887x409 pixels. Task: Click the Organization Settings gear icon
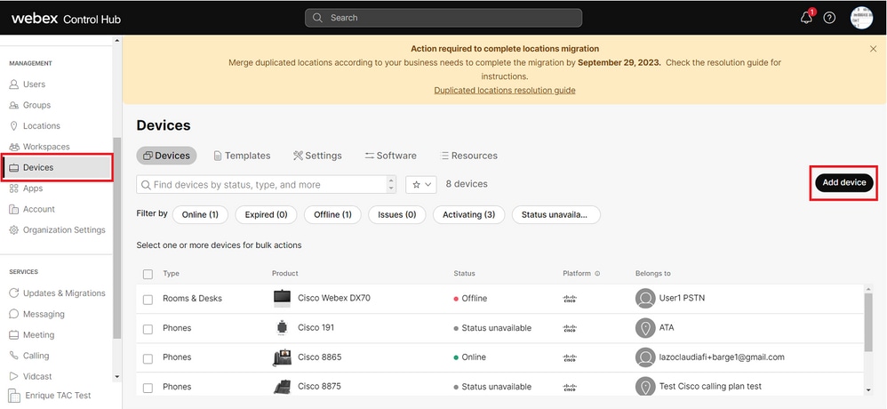point(14,230)
